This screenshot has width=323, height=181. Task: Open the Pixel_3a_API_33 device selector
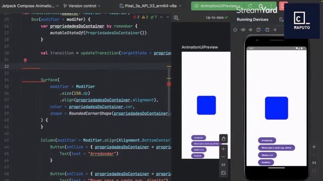pos(150,6)
